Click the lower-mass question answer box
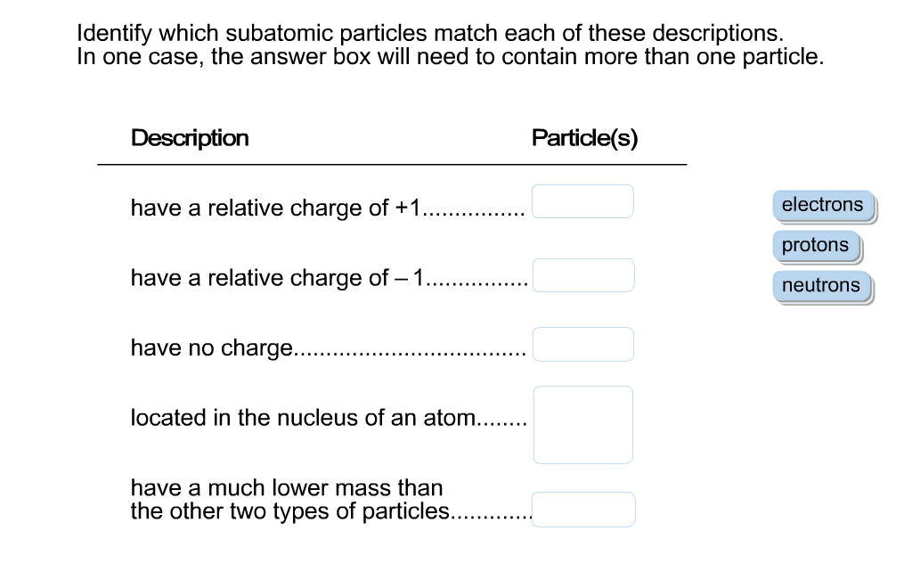Screen dimensions: 912x588 coord(583,509)
